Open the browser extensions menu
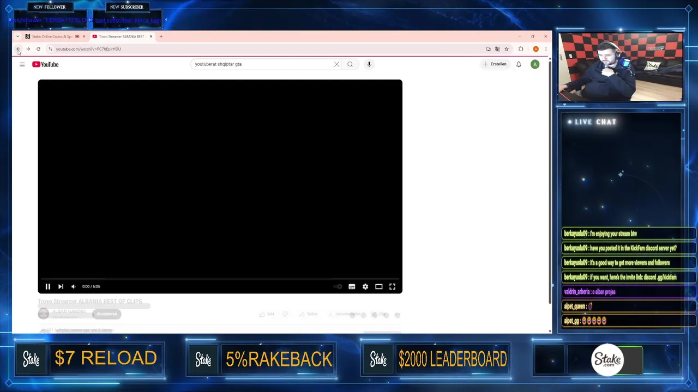Image resolution: width=698 pixels, height=392 pixels. (521, 49)
